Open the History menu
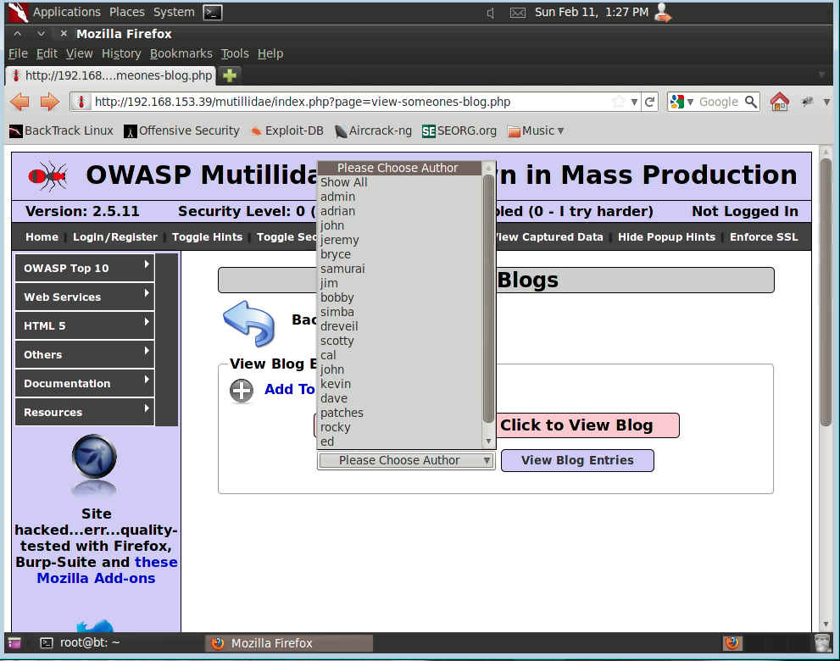Image resolution: width=840 pixels, height=661 pixels. tap(121, 53)
